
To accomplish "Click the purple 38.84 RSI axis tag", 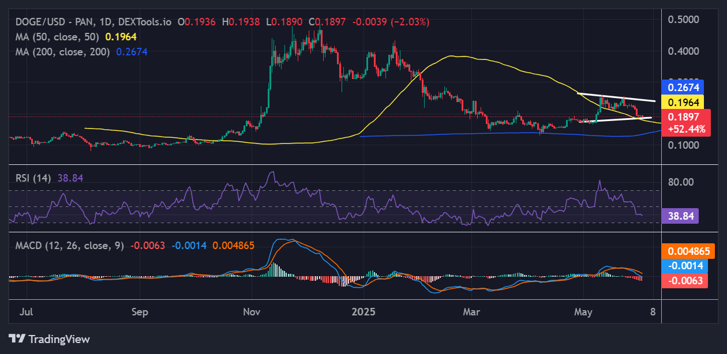I will pos(680,216).
